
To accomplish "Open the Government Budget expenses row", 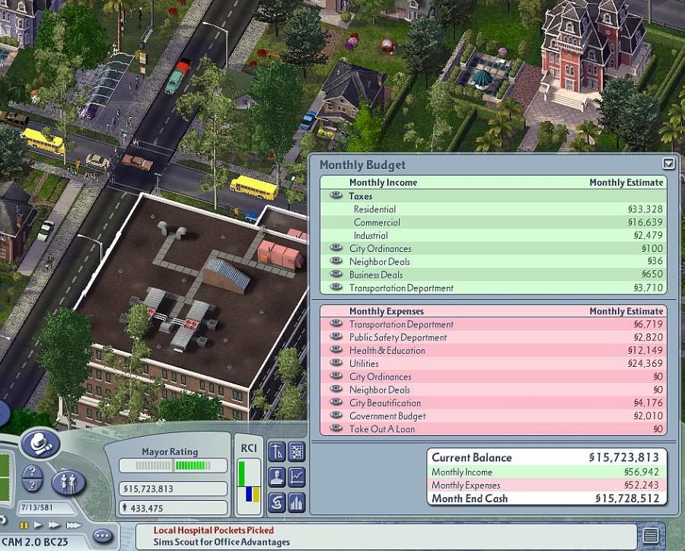I will pyautogui.click(x=494, y=416).
